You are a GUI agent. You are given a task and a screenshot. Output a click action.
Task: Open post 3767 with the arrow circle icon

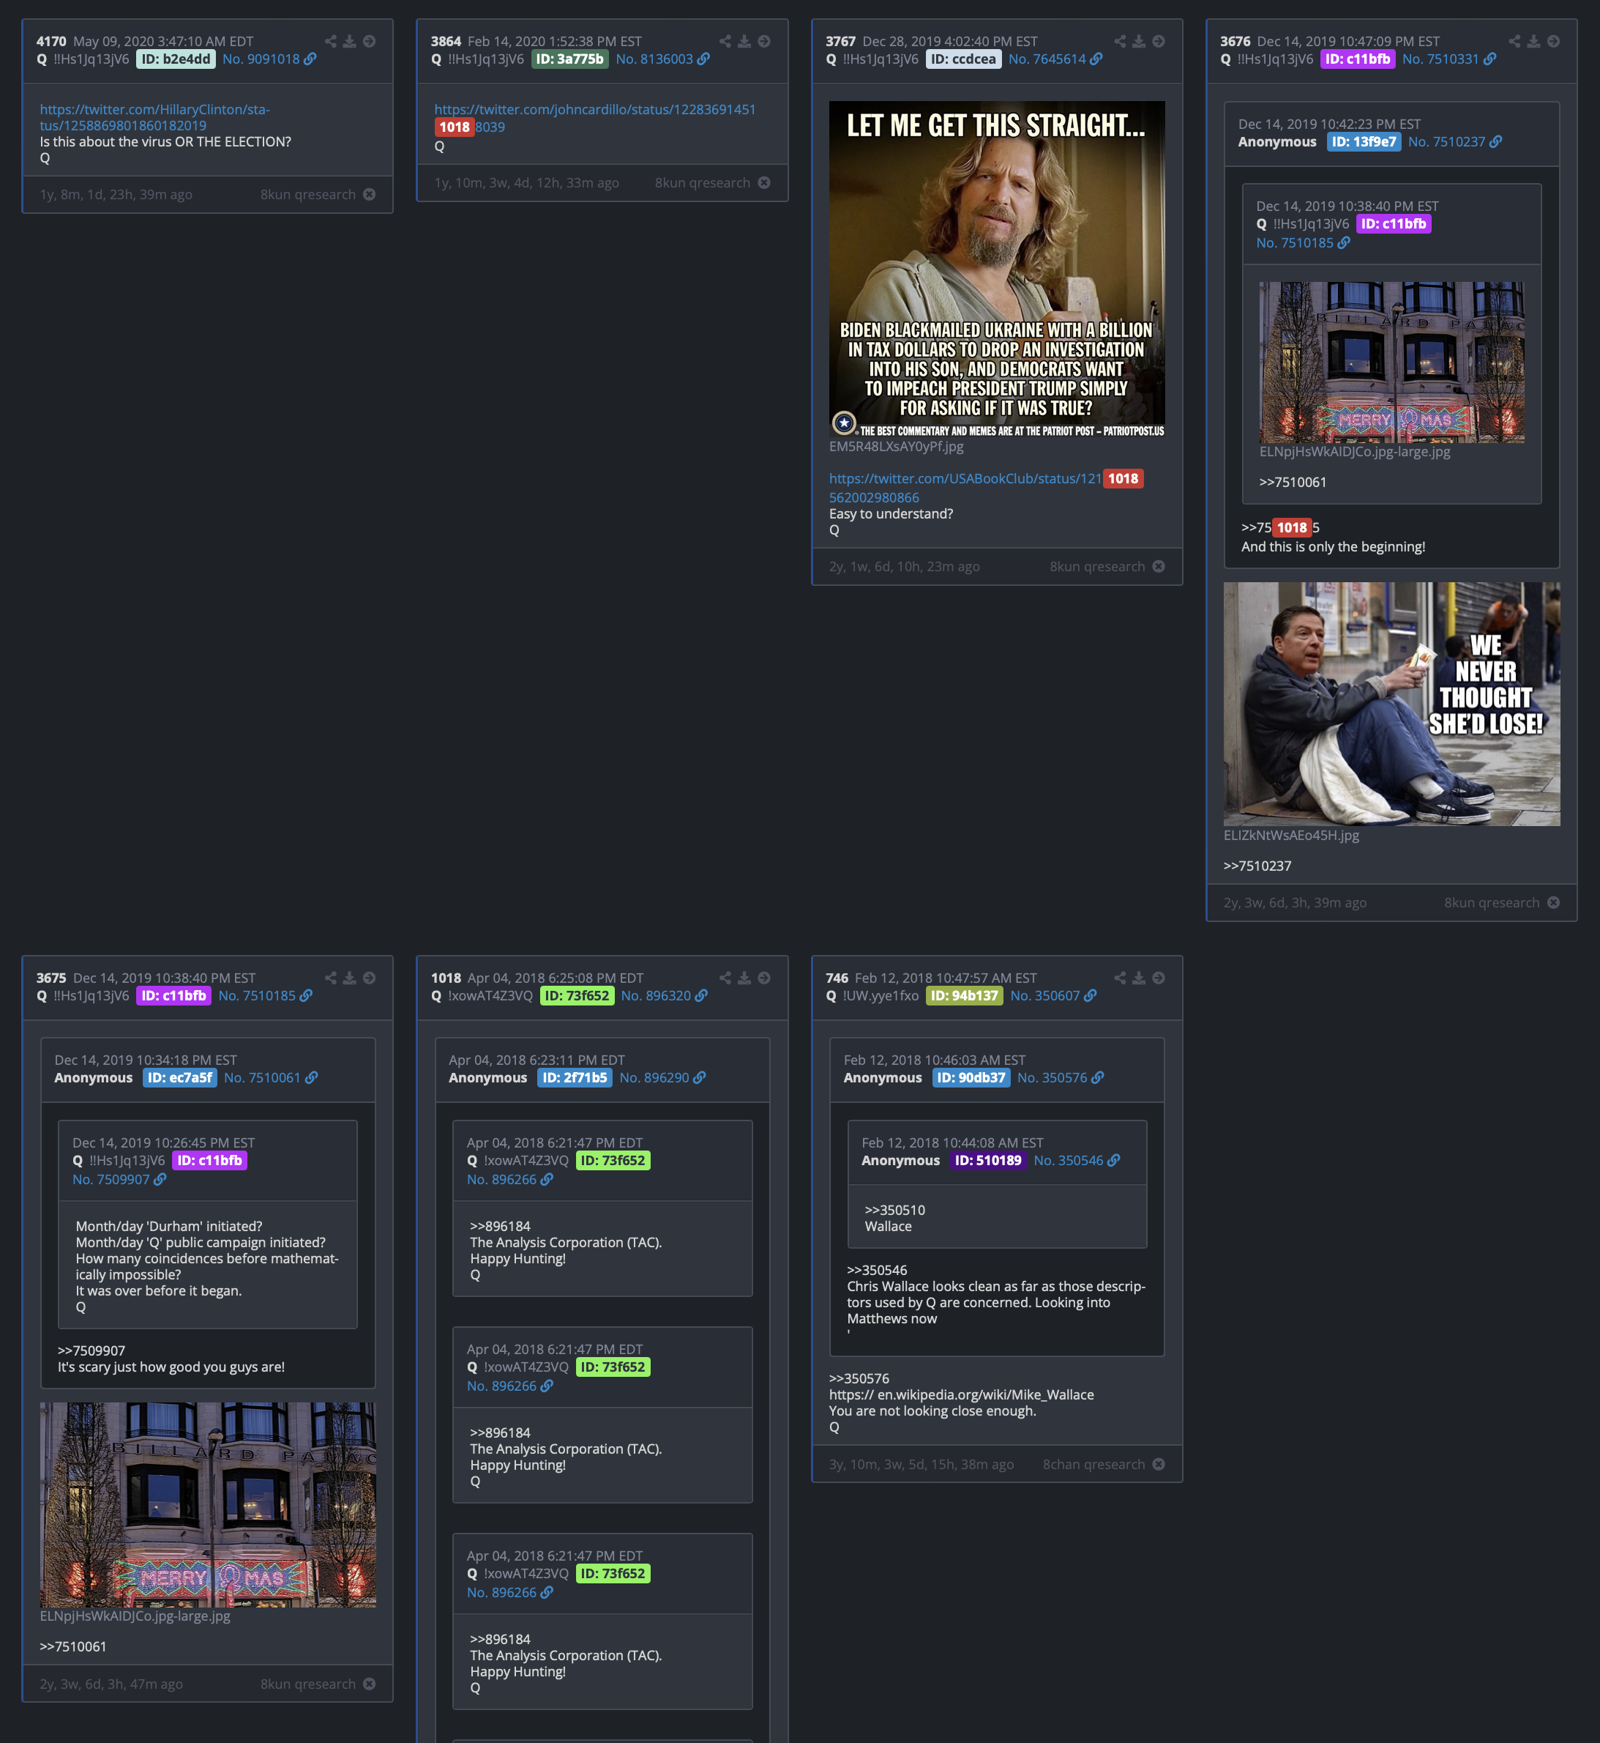(1159, 42)
